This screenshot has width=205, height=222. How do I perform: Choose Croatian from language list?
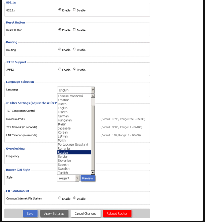[74, 100]
